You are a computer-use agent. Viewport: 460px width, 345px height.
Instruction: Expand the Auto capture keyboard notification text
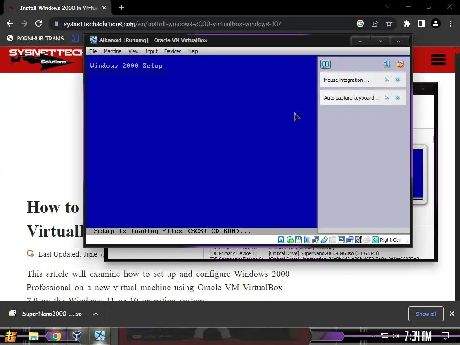(352, 98)
